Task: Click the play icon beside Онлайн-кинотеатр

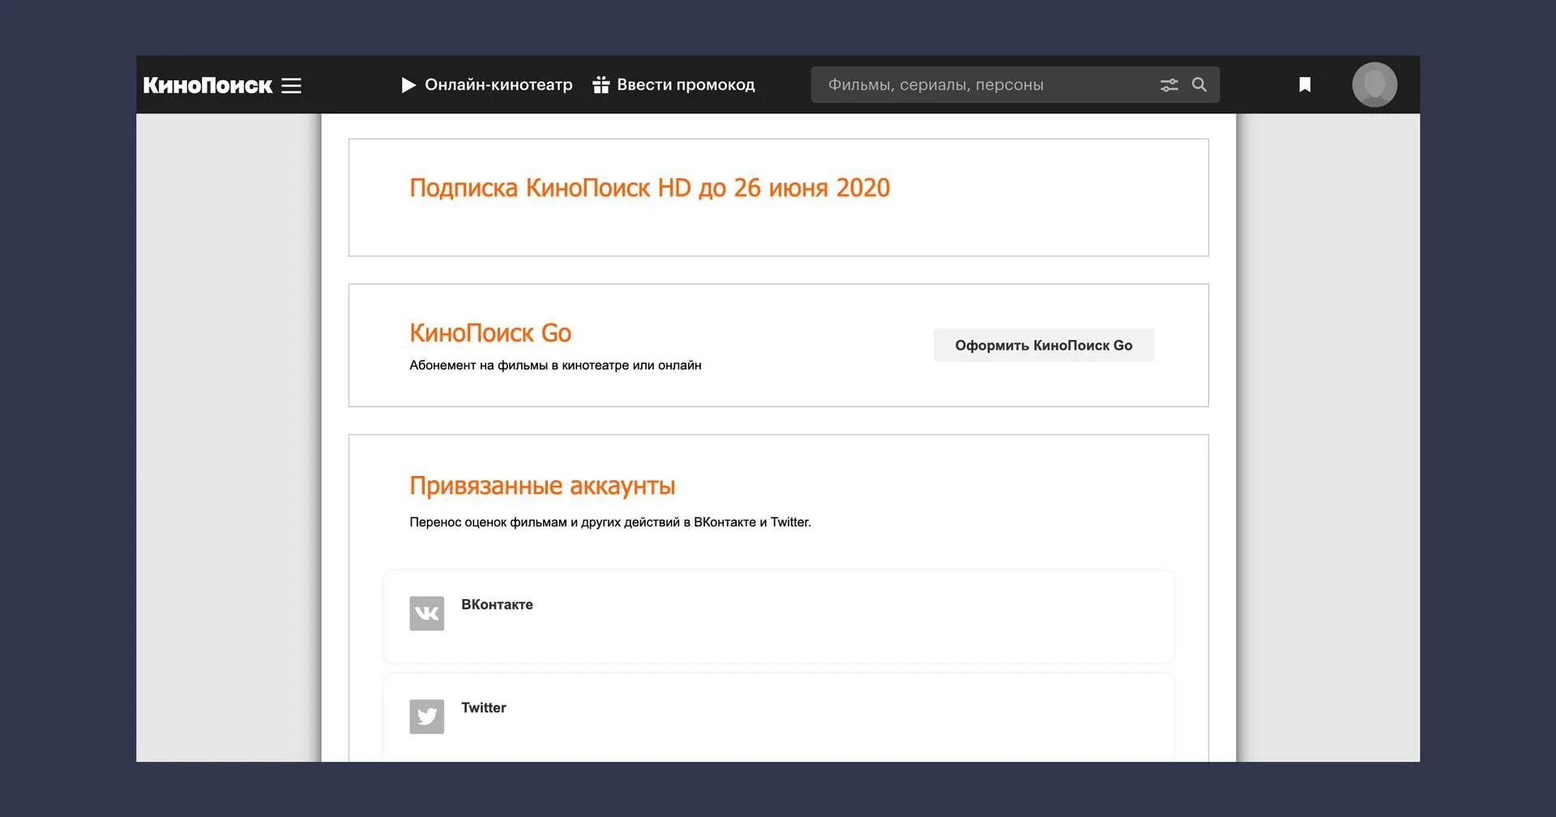Action: click(408, 85)
